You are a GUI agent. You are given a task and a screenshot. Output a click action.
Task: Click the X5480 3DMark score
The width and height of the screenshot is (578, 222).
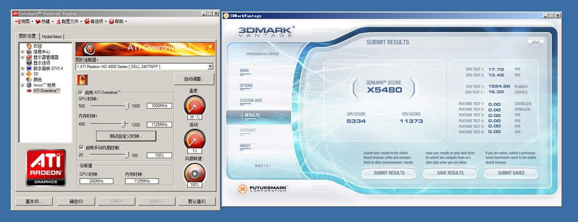384,90
